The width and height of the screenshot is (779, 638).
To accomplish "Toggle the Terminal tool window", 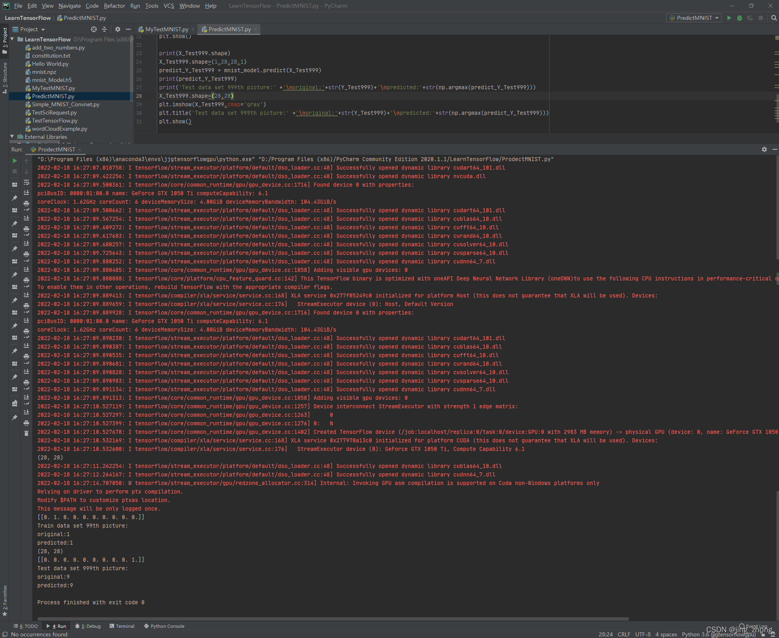I will 122,626.
